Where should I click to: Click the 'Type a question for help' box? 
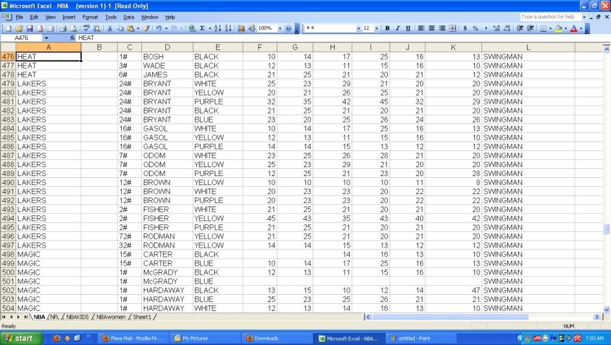pos(550,17)
